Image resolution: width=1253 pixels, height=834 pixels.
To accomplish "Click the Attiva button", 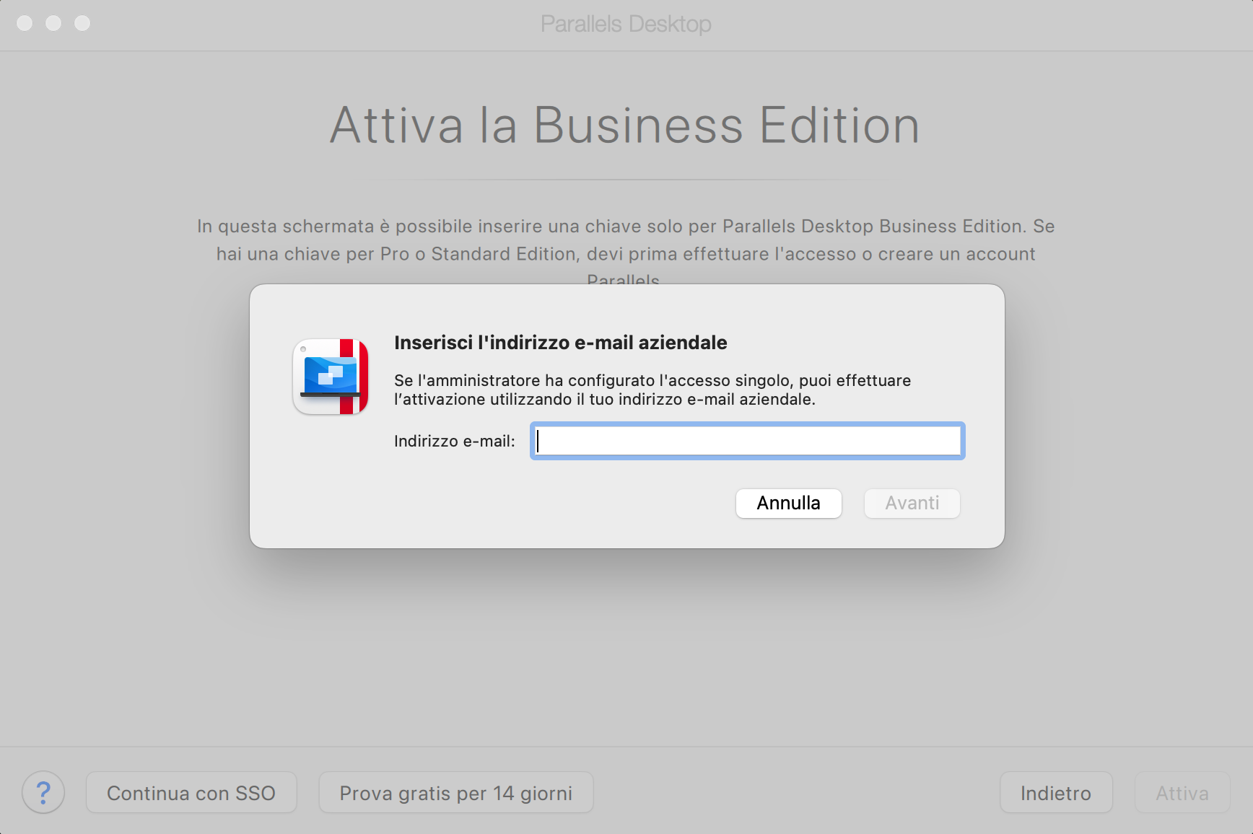I will tap(1182, 793).
